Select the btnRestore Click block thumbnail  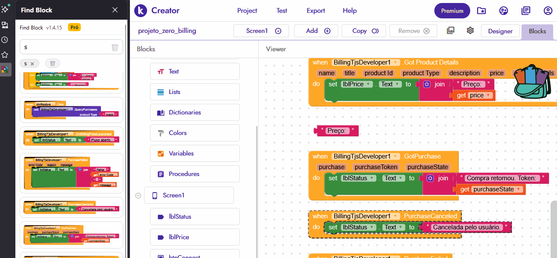point(71,110)
